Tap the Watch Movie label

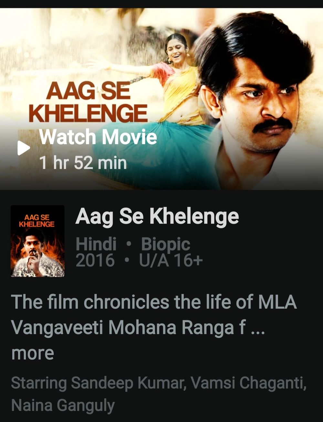tap(98, 137)
